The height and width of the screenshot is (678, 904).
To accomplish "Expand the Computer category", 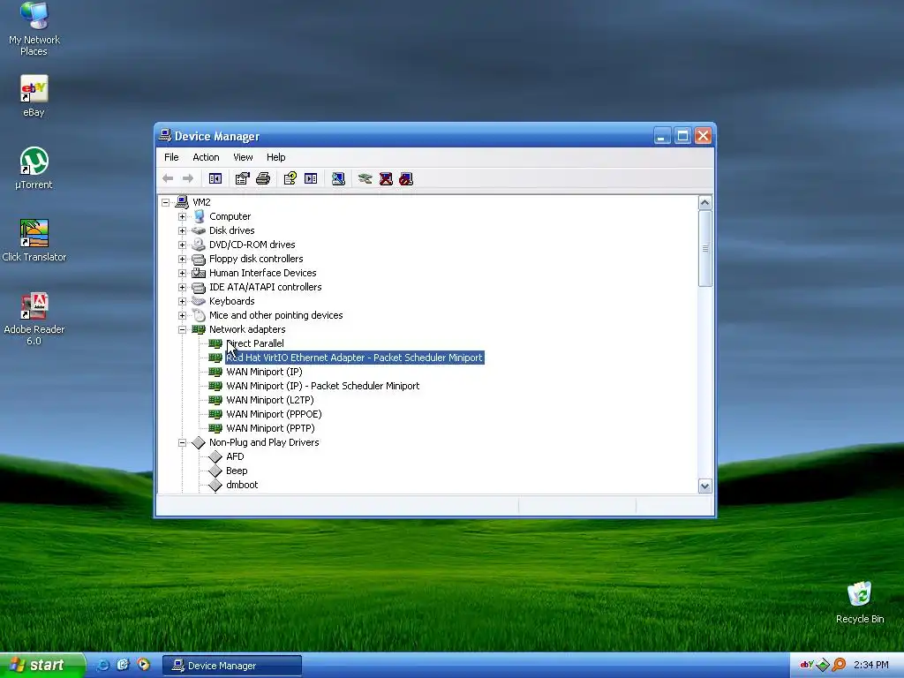I will pos(182,217).
